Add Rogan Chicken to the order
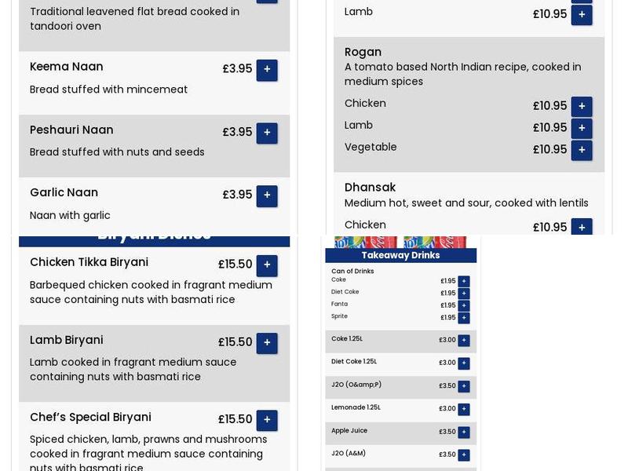The width and height of the screenshot is (628, 471). (582, 106)
